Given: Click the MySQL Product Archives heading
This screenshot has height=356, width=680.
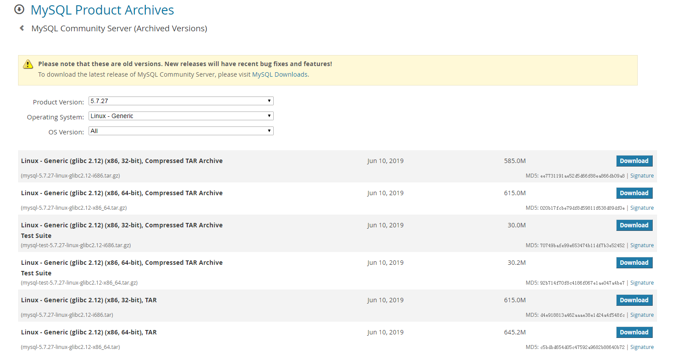Looking at the screenshot, I should pyautogui.click(x=102, y=10).
